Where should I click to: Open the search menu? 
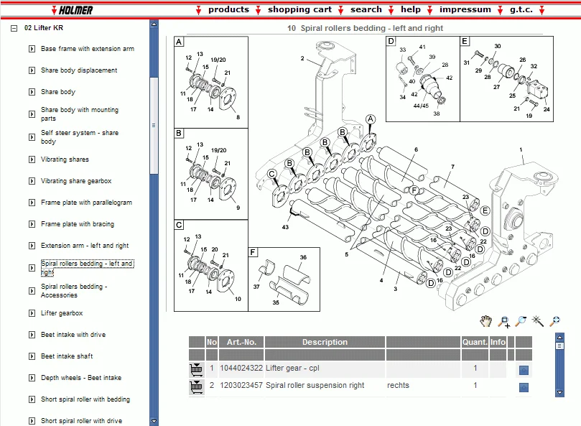(366, 9)
